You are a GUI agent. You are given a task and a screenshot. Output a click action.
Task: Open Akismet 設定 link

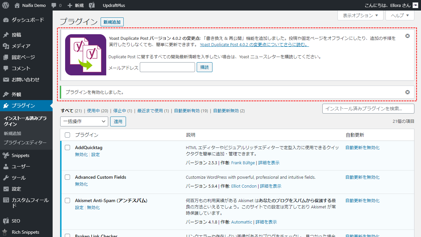(x=79, y=208)
